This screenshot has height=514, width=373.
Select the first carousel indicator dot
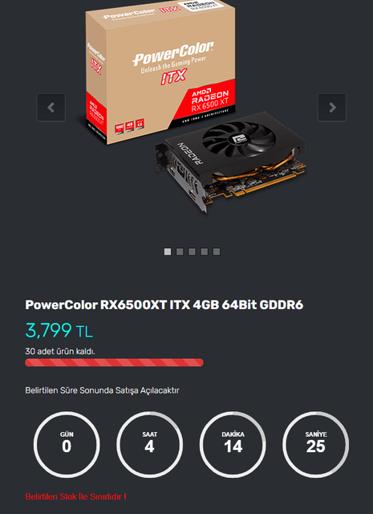pyautogui.click(x=168, y=251)
